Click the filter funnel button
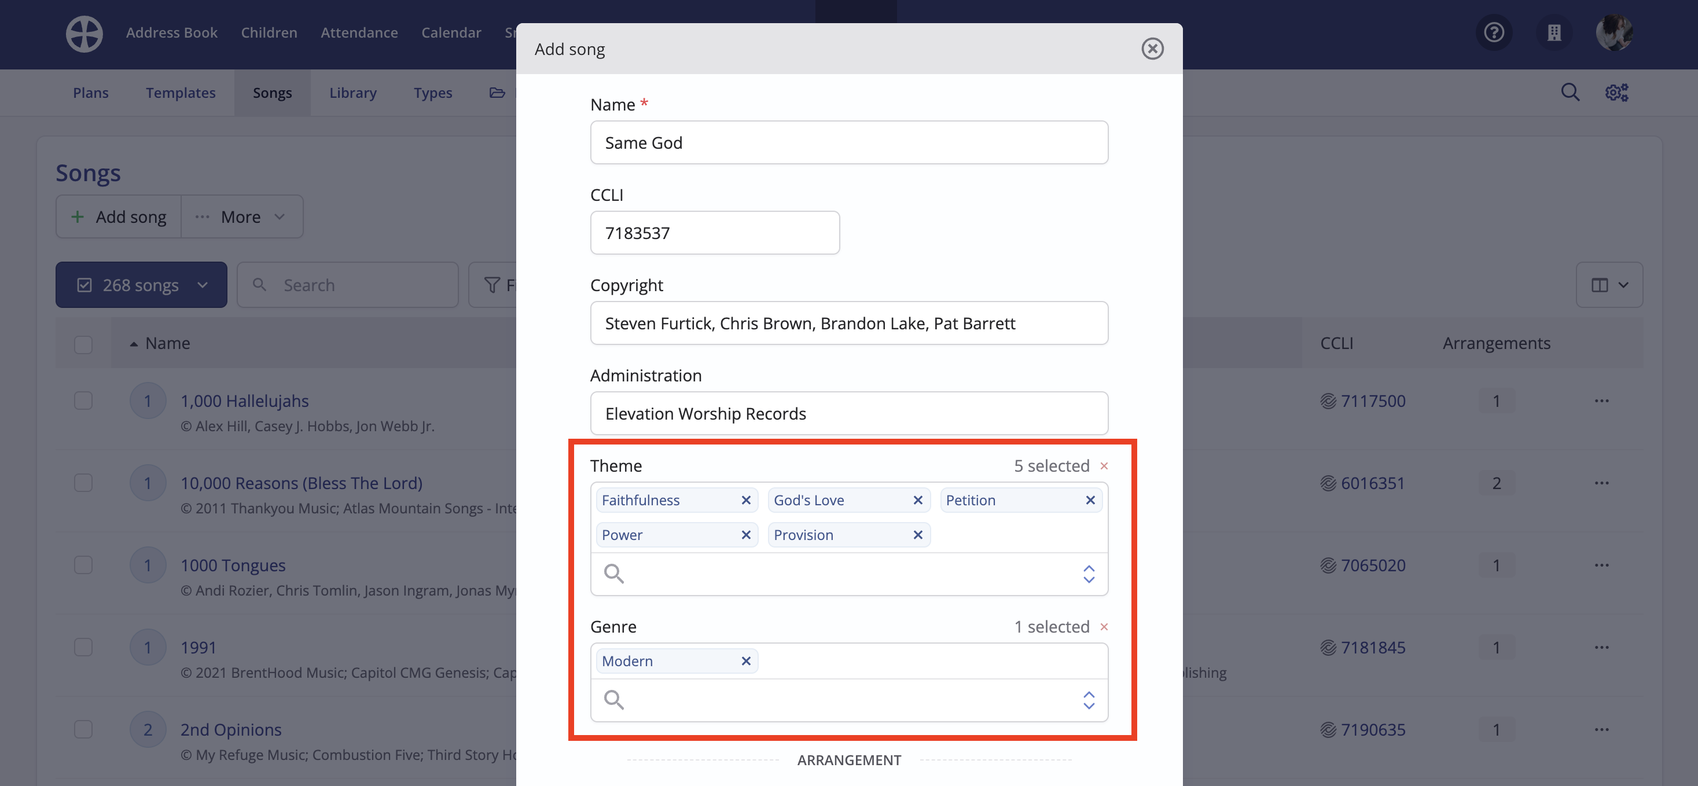1698x786 pixels. coord(493,285)
